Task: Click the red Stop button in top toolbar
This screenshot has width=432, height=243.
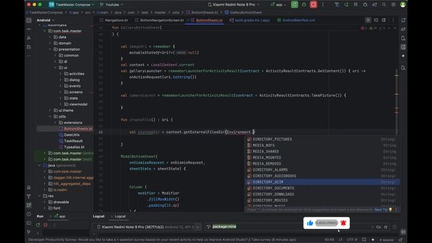Action: 313,5
